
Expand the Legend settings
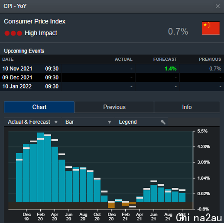point(142,122)
